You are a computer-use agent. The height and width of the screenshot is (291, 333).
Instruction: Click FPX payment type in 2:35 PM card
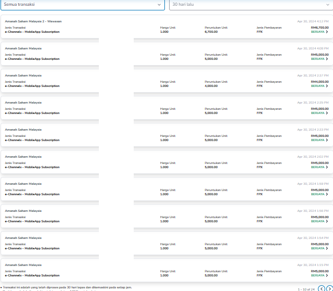click(260, 113)
